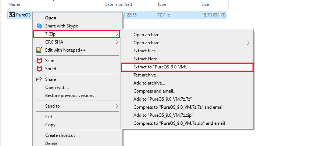The height and width of the screenshot is (146, 315).
Task: Click the McAfee icon beside Scan
Action: tap(39, 61)
